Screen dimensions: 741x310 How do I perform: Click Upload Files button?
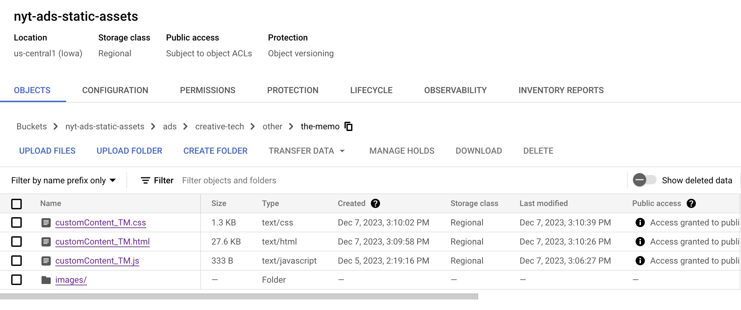pos(47,151)
